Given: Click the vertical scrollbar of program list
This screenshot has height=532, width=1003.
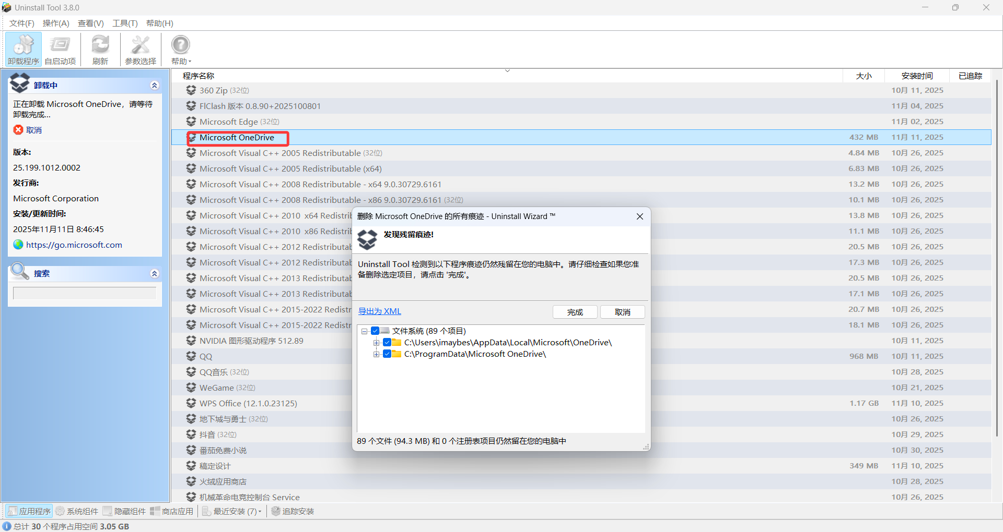Looking at the screenshot, I should pyautogui.click(x=997, y=261).
